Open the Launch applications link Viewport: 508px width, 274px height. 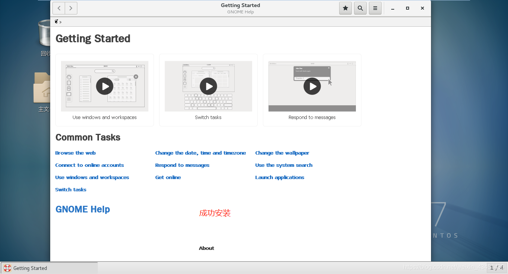[x=280, y=177]
